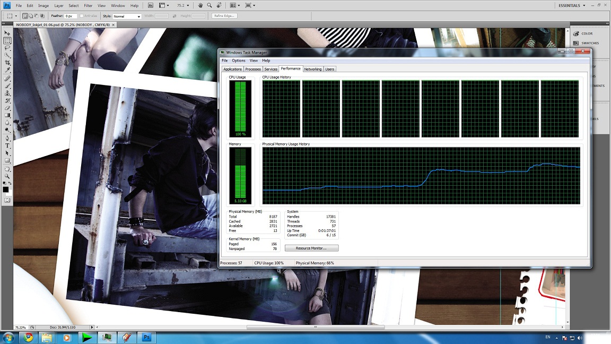Image resolution: width=611 pixels, height=344 pixels.
Task: Select the Gradient tool
Action: tap(7, 115)
